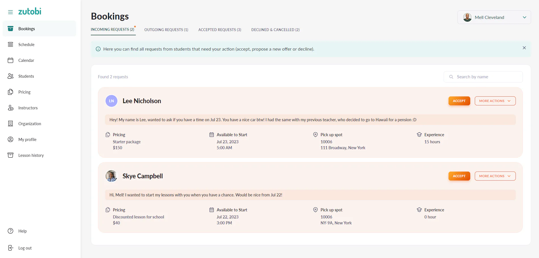Open the Instructors sidebar icon

tap(10, 108)
